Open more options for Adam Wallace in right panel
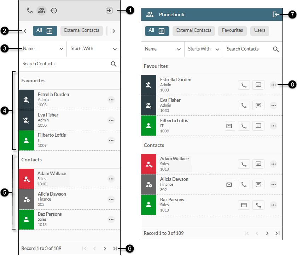 click(x=273, y=164)
